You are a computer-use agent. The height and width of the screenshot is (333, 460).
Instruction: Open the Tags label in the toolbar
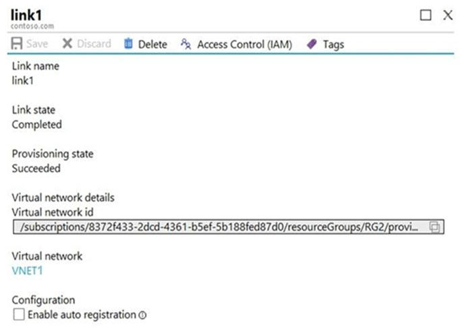pos(333,44)
